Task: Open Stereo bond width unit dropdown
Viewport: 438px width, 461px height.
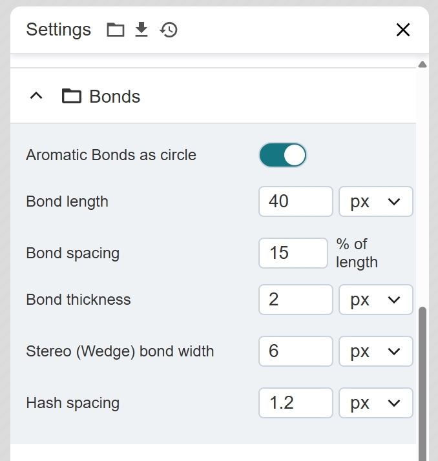Action: 375,351
